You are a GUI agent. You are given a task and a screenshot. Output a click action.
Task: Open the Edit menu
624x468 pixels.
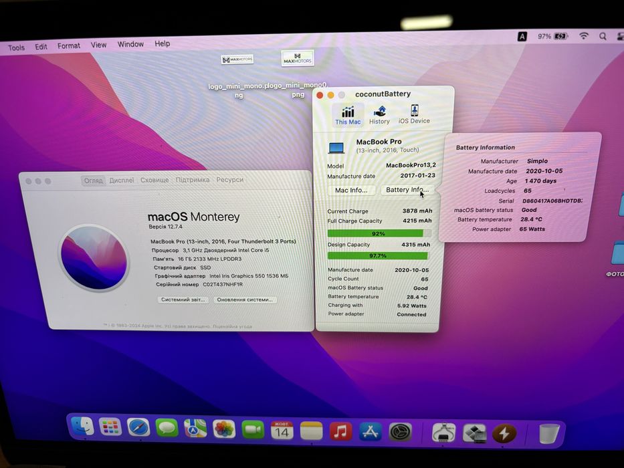coord(41,47)
